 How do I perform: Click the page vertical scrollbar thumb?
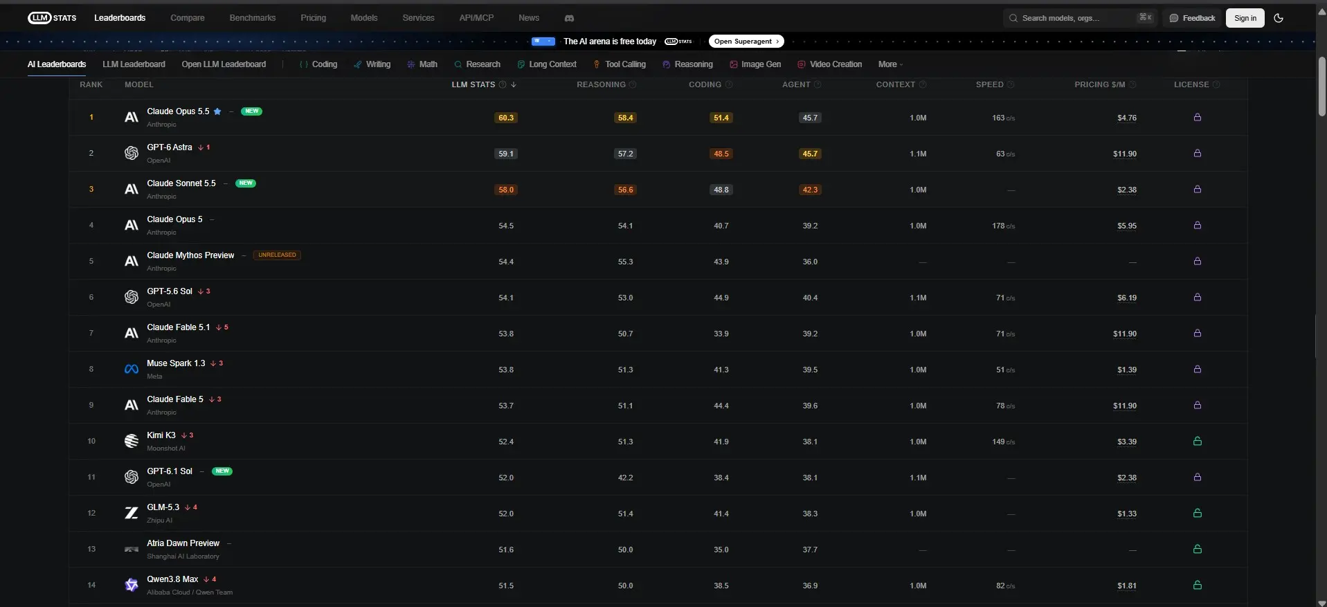coord(1321,87)
